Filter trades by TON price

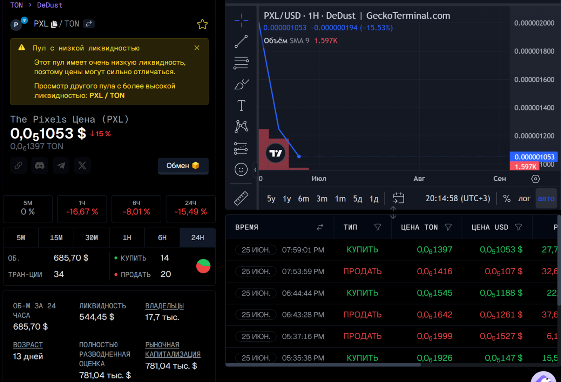point(448,227)
